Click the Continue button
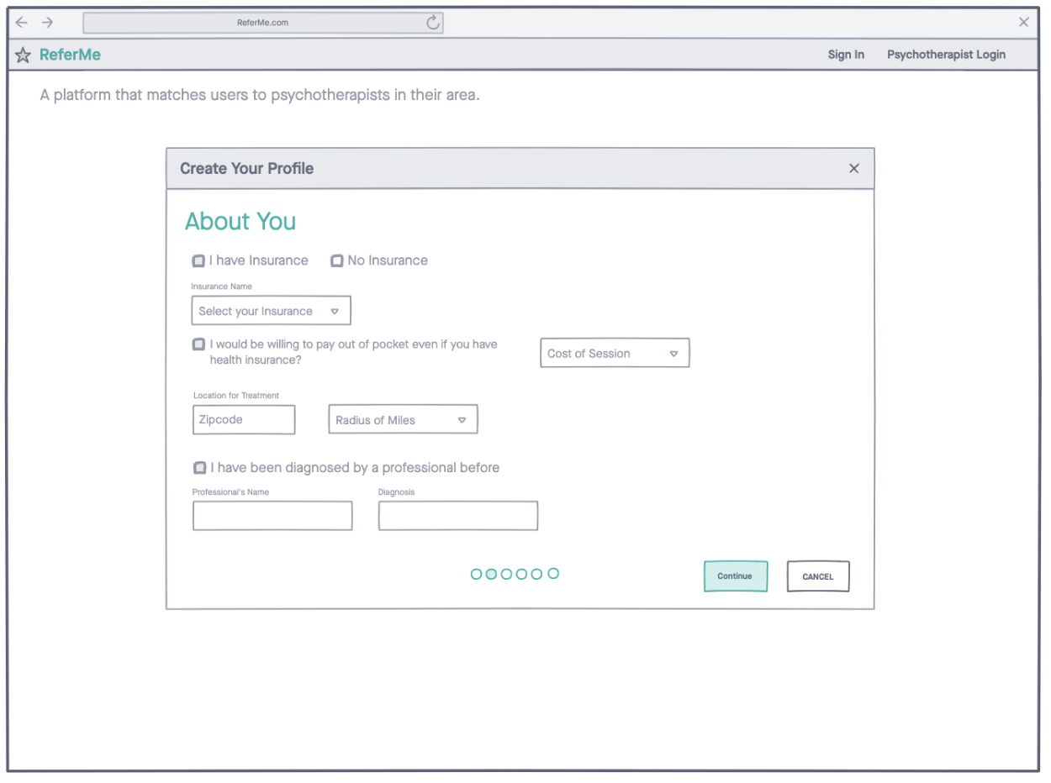The height and width of the screenshot is (783, 1051). pos(736,576)
